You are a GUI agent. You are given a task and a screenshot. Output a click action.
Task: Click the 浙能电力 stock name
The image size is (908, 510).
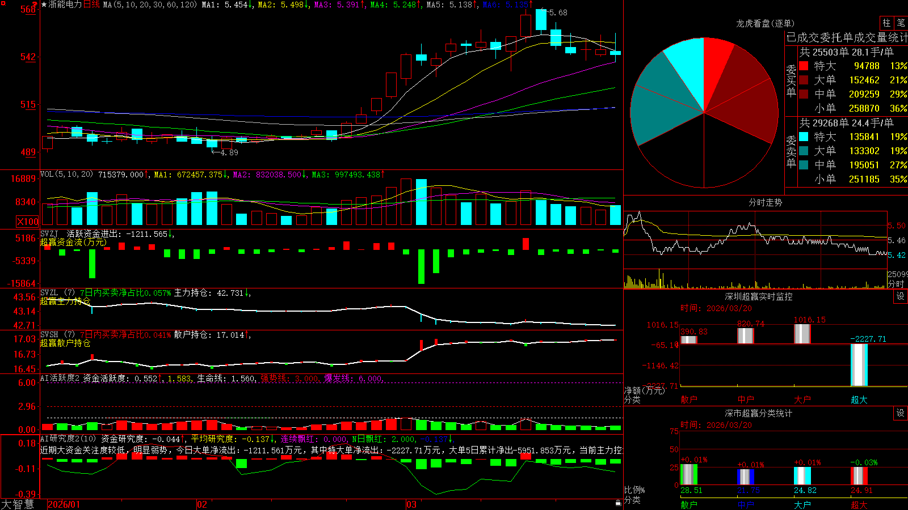click(65, 5)
